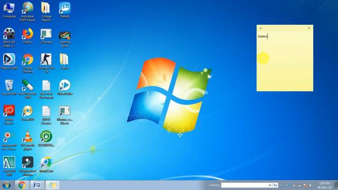Image resolution: width=338 pixels, height=190 pixels.
Task: Expand the Address bar dropdown arrow
Action: coord(270,185)
